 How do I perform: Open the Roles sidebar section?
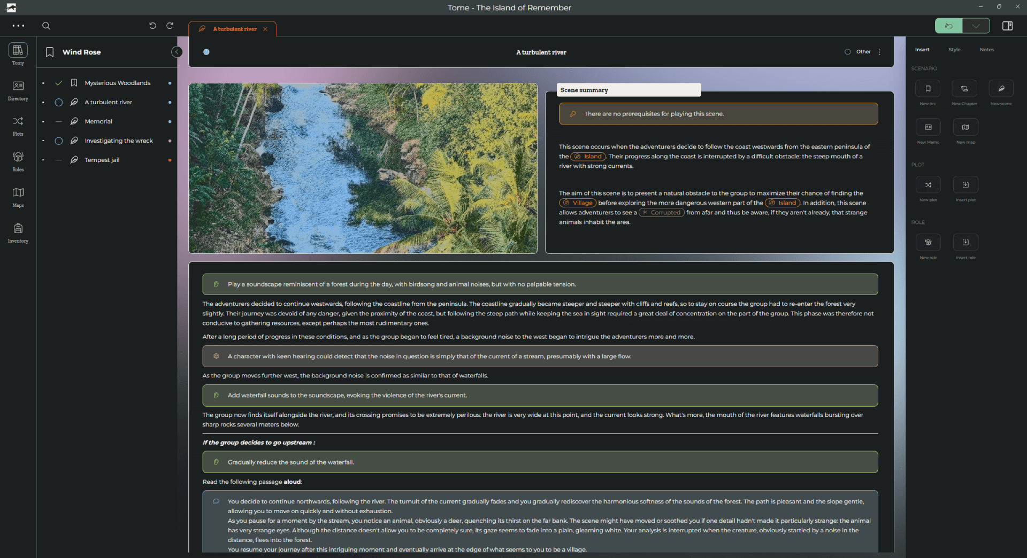coord(18,160)
